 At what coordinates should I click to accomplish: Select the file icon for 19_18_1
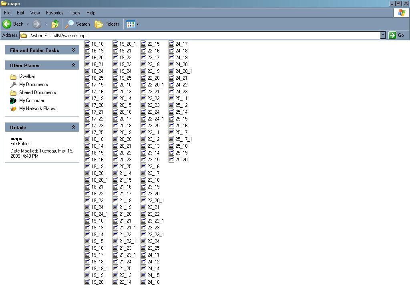pos(87,268)
